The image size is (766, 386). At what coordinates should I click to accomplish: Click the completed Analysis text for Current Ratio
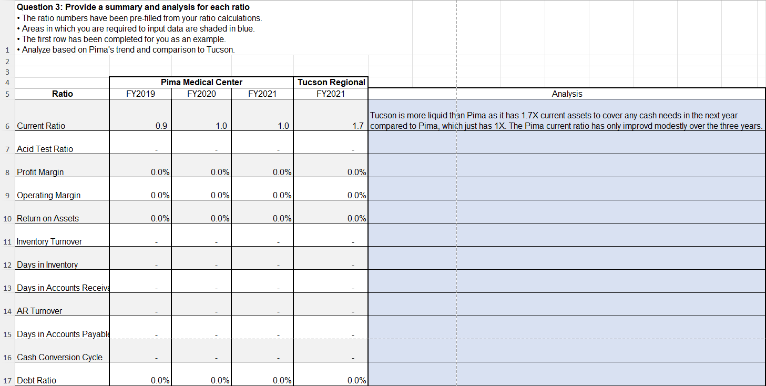click(567, 121)
